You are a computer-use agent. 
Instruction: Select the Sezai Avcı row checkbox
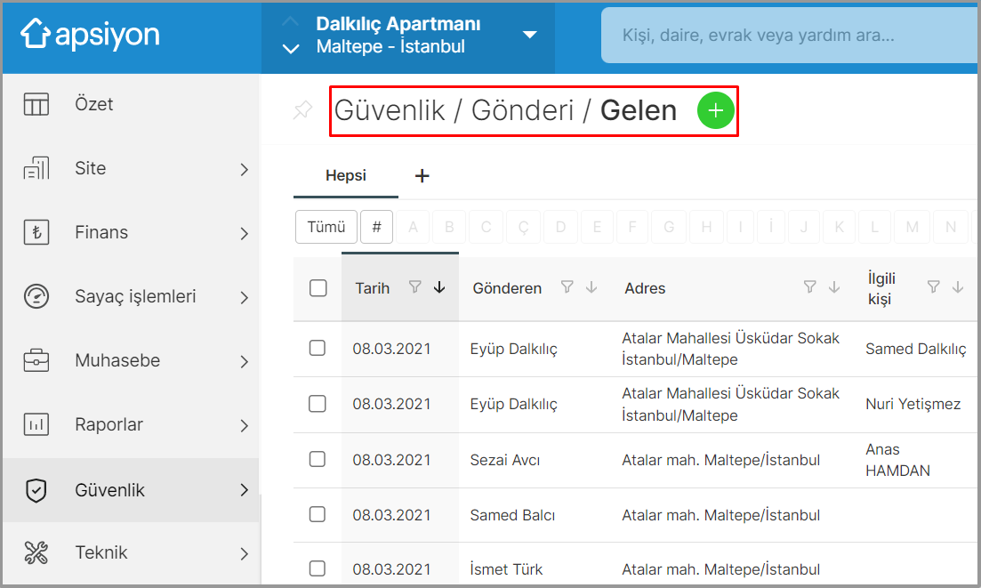coord(318,459)
